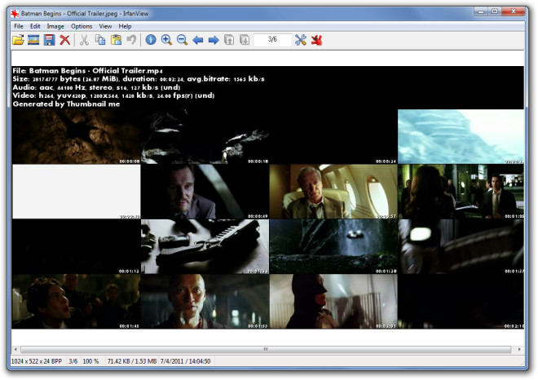Click the horizontal scrollbar thumb

(266, 349)
